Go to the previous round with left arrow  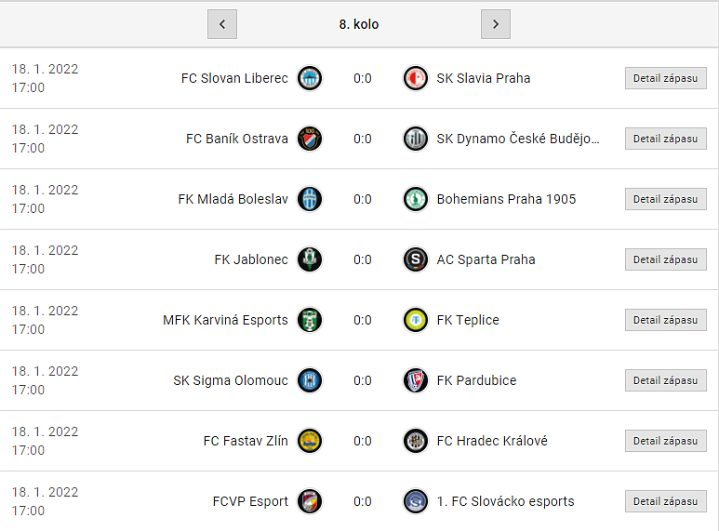pyautogui.click(x=222, y=24)
